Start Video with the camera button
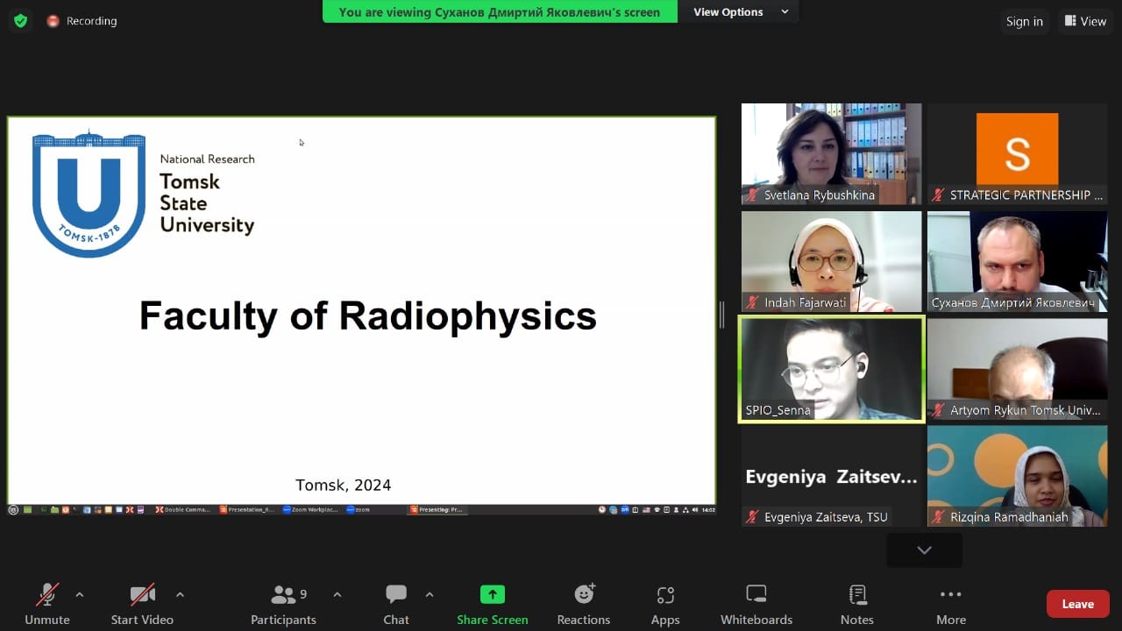This screenshot has width=1122, height=631. pyautogui.click(x=142, y=603)
